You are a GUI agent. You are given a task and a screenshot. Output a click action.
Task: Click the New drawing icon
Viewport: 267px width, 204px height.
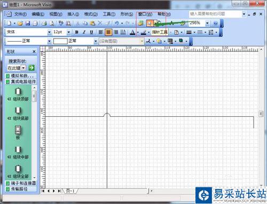[x=9, y=23]
